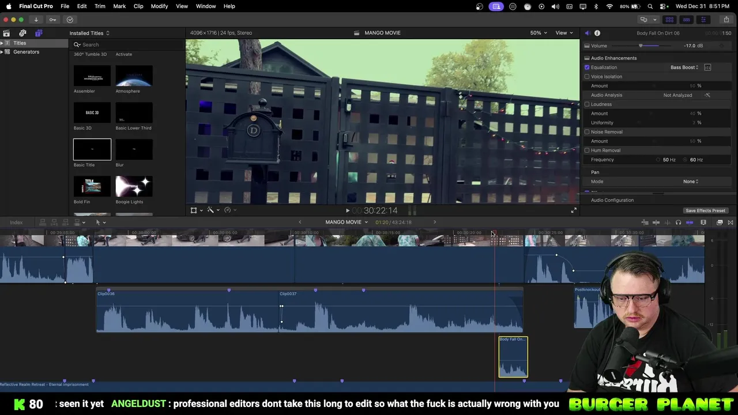Viewport: 738px width, 415px height.
Task: Open the Keyword Editor key icon
Action: pos(52,20)
